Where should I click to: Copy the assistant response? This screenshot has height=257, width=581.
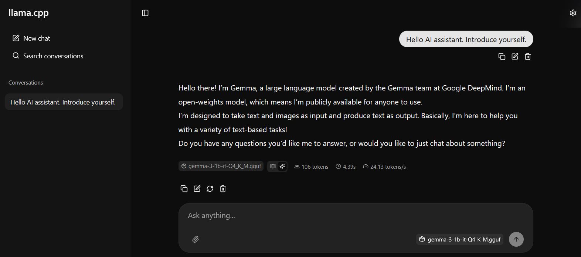pos(184,189)
